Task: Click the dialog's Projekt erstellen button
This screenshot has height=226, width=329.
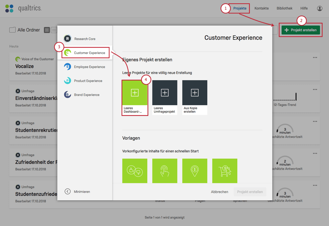Action: [250, 192]
